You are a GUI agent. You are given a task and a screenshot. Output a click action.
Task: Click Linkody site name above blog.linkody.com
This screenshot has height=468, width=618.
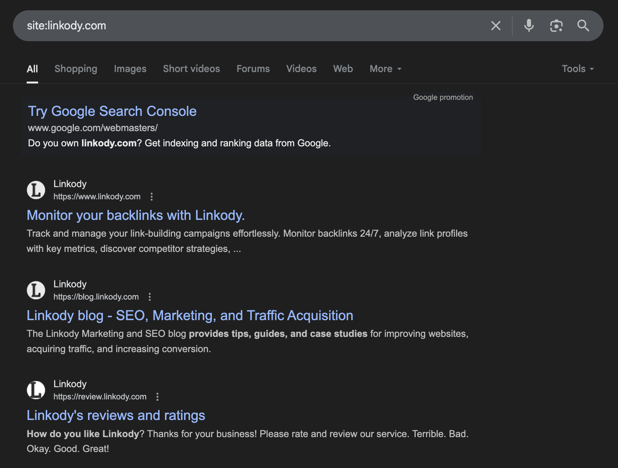point(70,284)
